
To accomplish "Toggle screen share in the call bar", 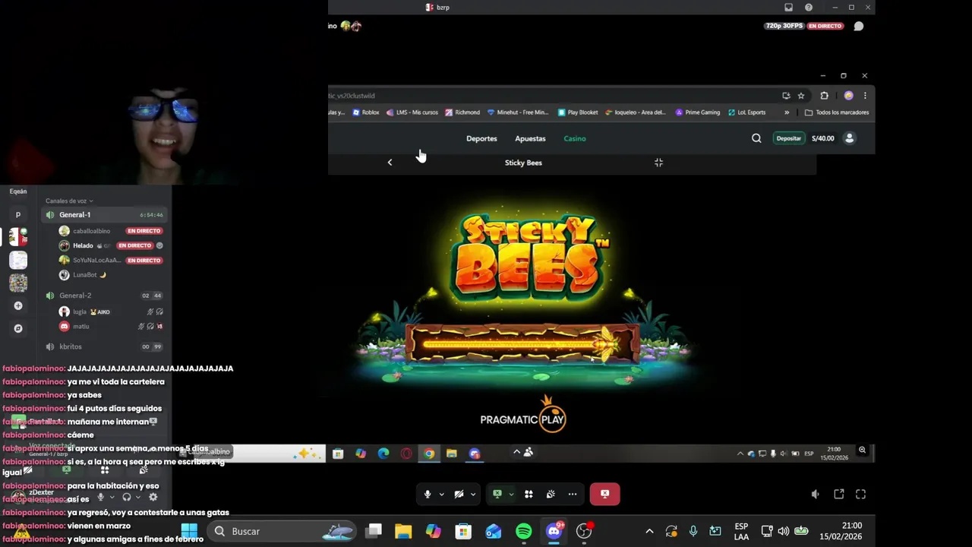I will [497, 494].
